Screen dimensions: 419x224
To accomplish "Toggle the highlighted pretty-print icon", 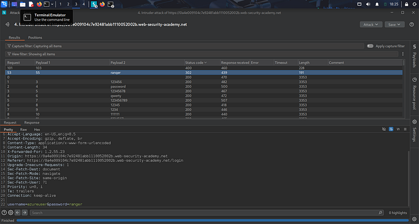I will click(x=391, y=129).
